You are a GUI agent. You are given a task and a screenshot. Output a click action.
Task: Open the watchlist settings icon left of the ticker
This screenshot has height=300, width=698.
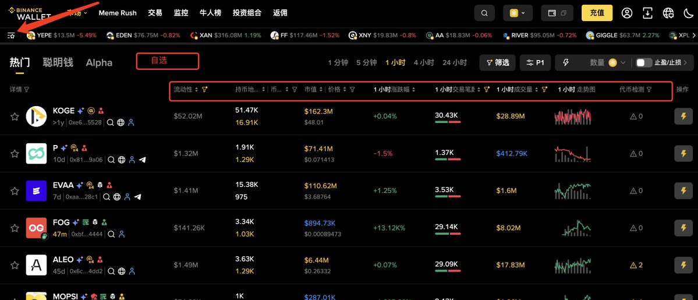tap(11, 35)
